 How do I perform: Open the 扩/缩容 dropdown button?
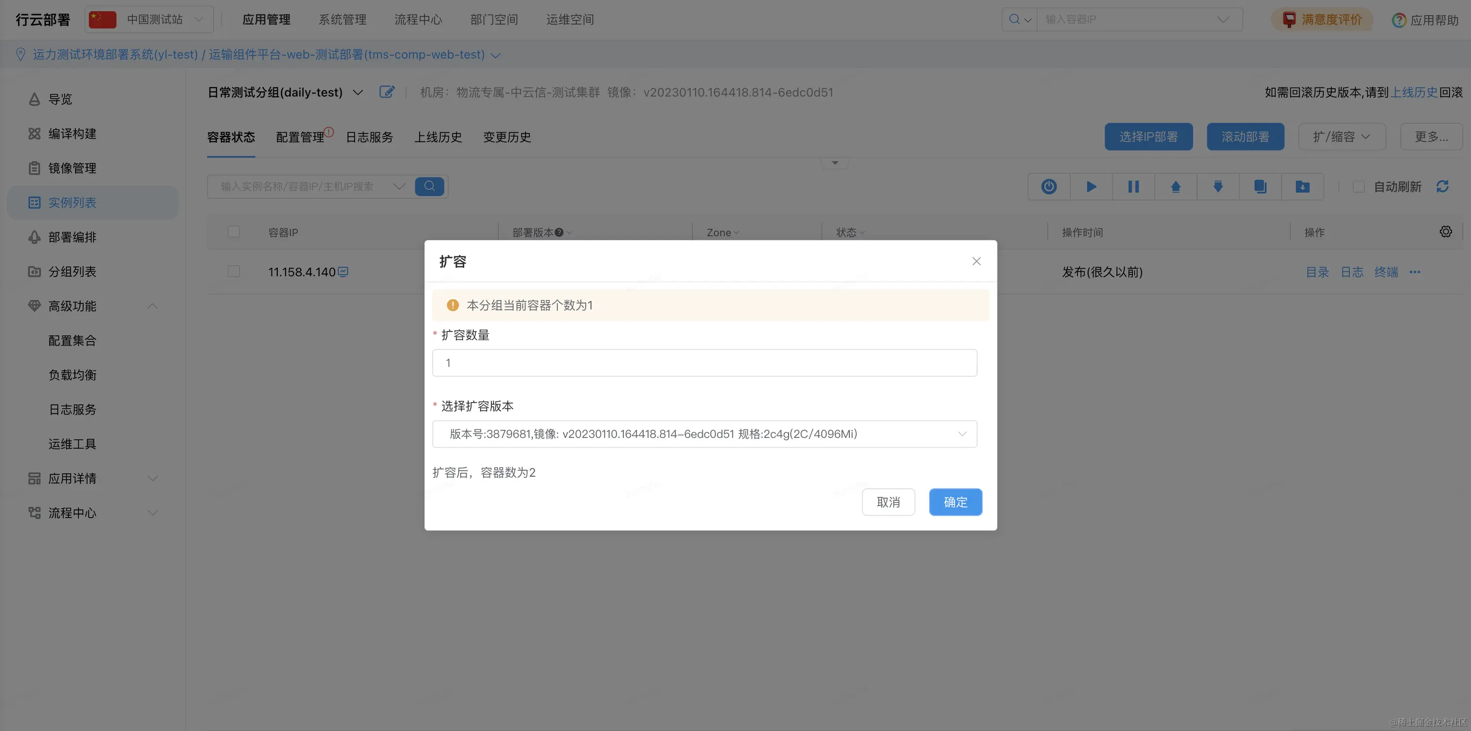click(1342, 137)
